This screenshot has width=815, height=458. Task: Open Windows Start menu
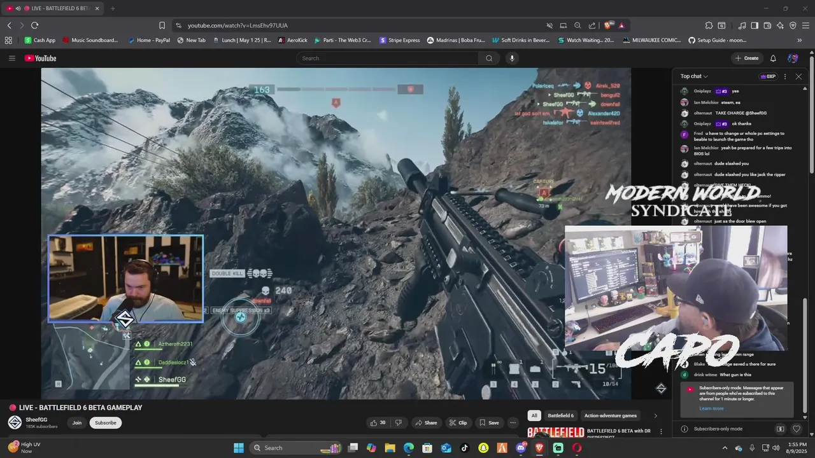(239, 448)
